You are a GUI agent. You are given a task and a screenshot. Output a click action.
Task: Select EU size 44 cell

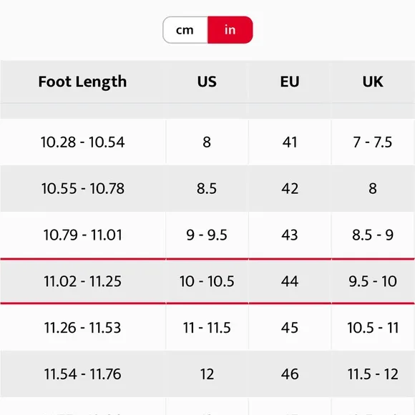pos(290,281)
